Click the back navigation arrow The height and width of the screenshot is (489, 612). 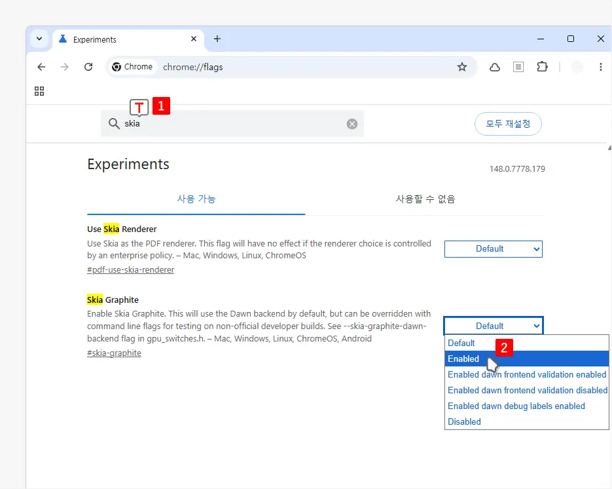pos(41,67)
